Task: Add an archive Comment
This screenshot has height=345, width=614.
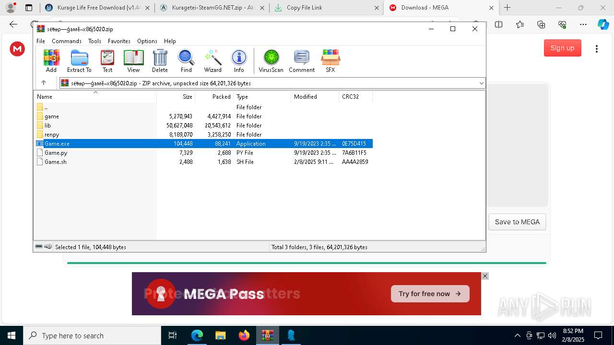Action: coord(302,61)
